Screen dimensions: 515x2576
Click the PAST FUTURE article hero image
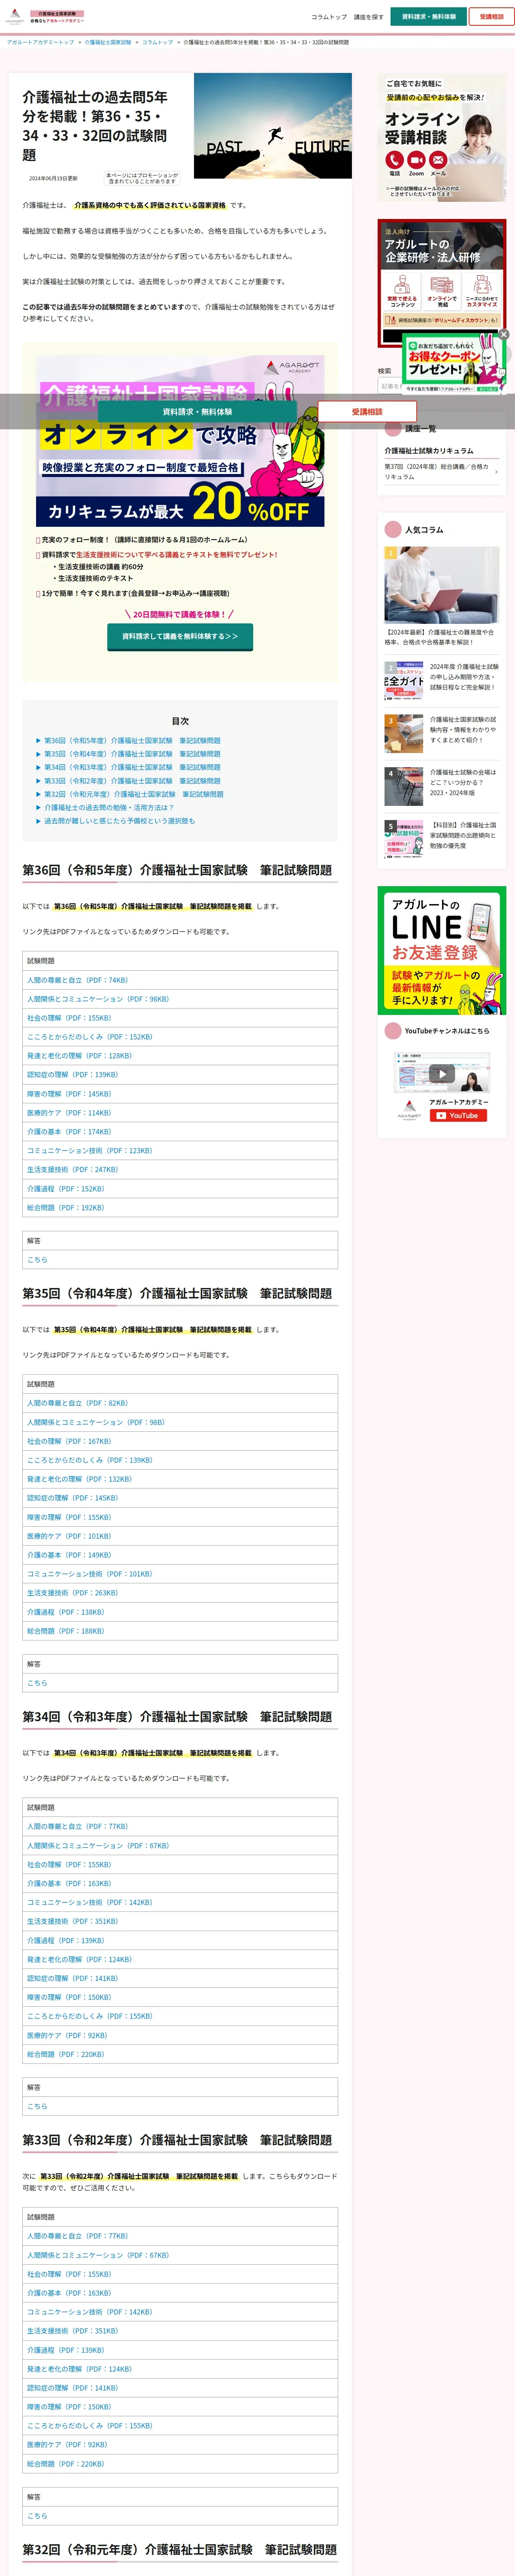[x=272, y=125]
